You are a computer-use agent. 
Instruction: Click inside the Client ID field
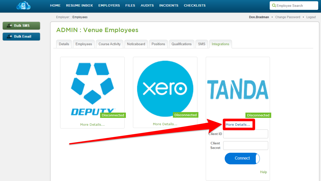tap(245, 134)
